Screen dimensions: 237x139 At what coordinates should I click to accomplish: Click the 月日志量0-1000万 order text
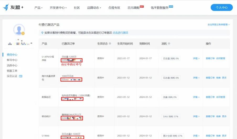[71, 134]
